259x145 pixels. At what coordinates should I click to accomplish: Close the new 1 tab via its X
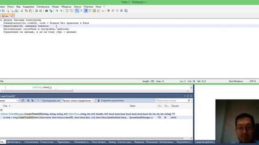tap(12, 16)
